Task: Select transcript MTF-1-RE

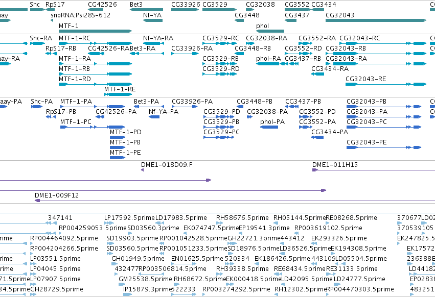Action: [118, 94]
